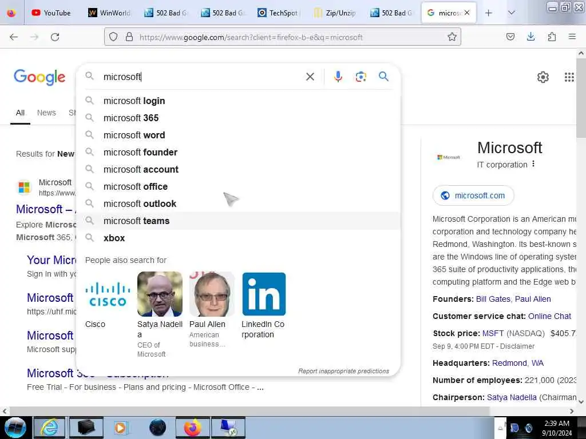Open the LinkedIn Corporation thumbnail

(264, 294)
